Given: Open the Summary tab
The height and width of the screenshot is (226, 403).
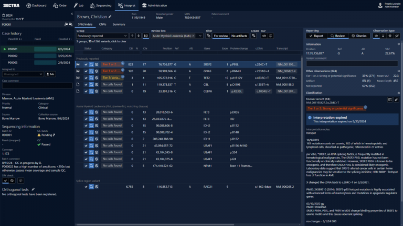Looking at the screenshot, I should [x=119, y=24].
